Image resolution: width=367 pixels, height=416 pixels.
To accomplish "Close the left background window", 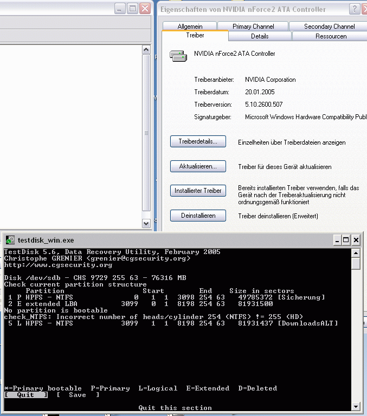I will (x=145, y=9).
